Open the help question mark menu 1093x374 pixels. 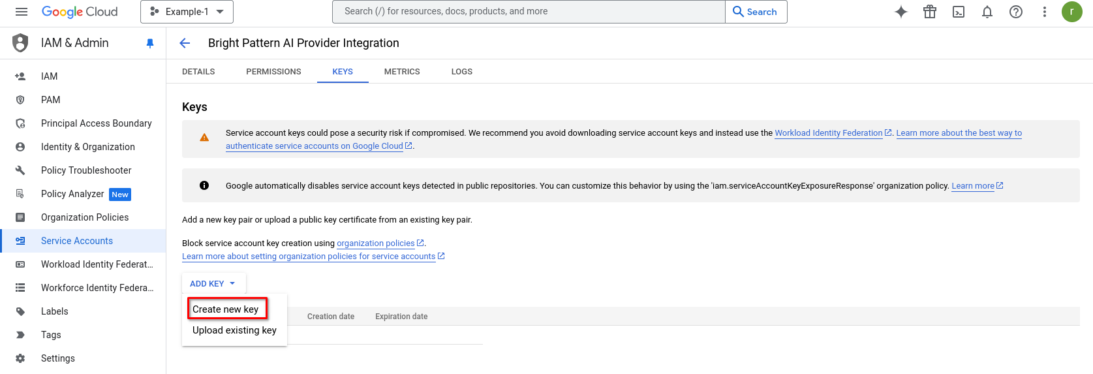pos(1016,12)
